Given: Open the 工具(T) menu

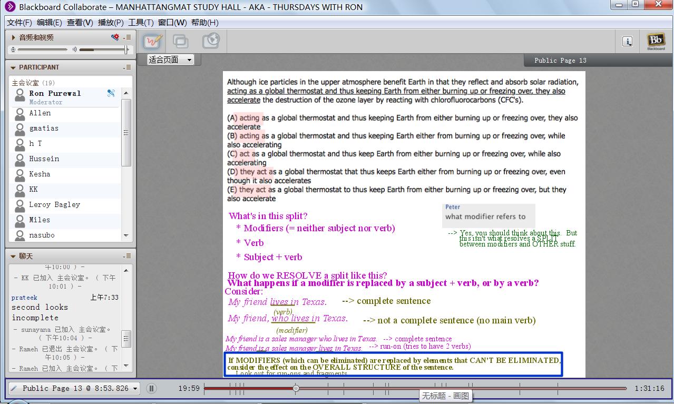Looking at the screenshot, I should tap(141, 23).
